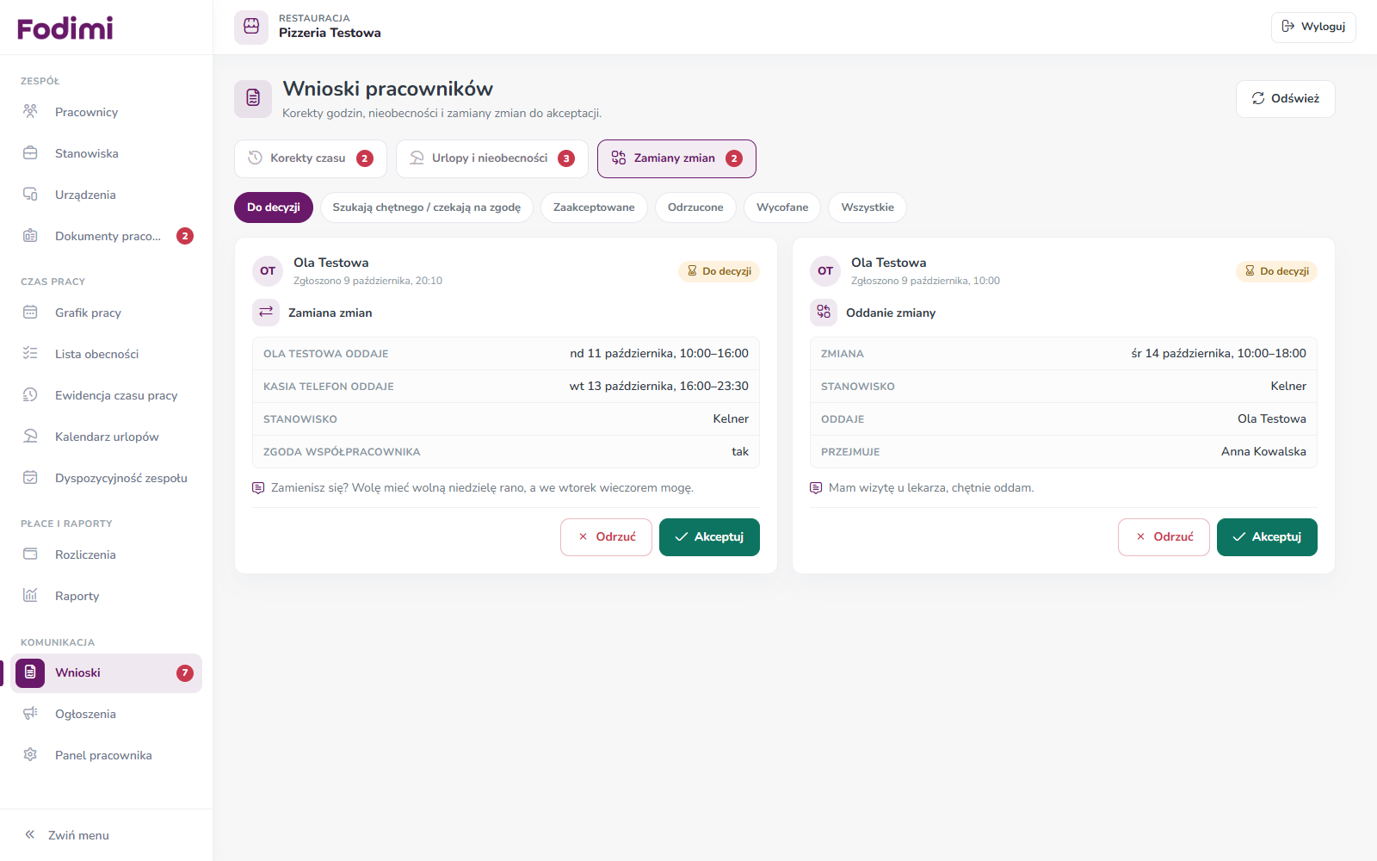Show Wszystkie requests
Image resolution: width=1377 pixels, height=861 pixels.
coord(868,208)
